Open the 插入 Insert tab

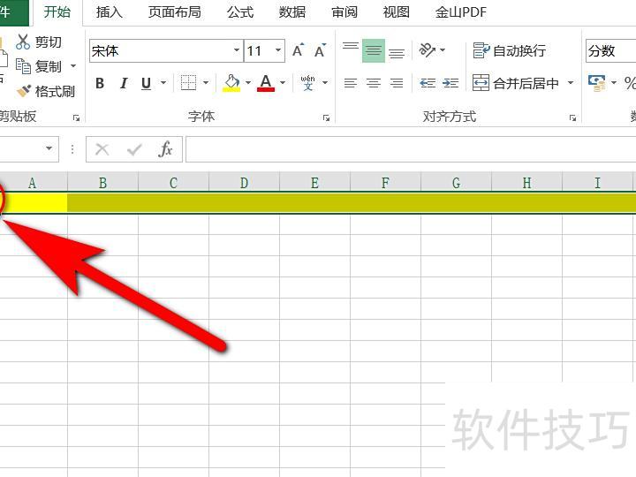110,12
